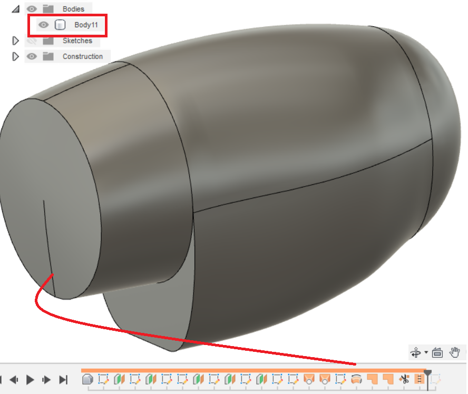Activate the Pan hand tool
Image resolution: width=468 pixels, height=394 pixels.
(455, 352)
